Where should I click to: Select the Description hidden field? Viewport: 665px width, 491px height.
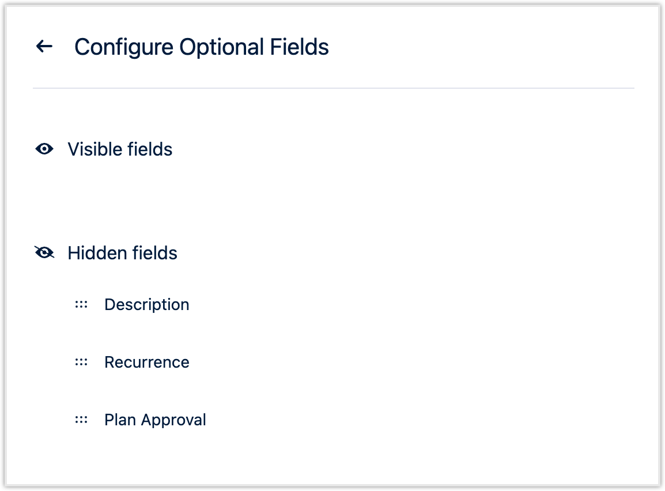(146, 304)
